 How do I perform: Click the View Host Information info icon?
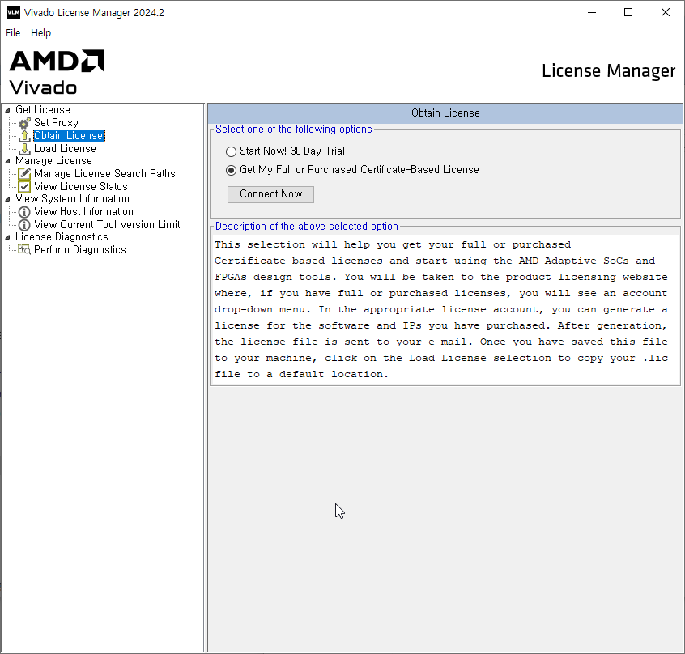tap(24, 212)
